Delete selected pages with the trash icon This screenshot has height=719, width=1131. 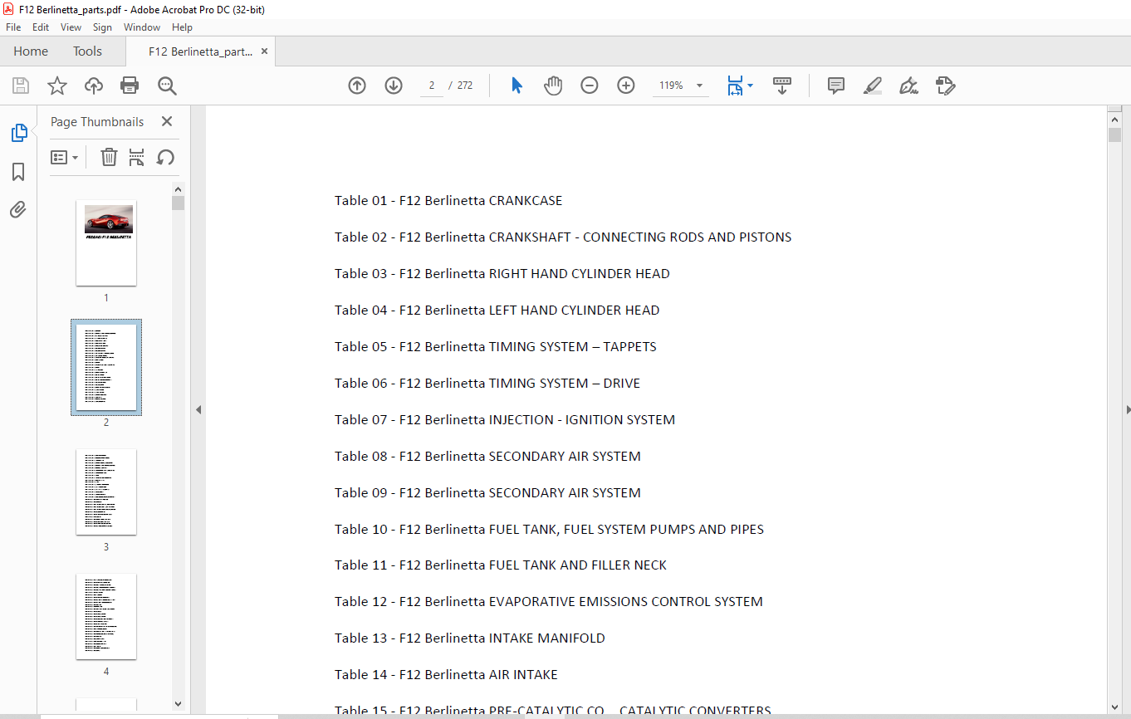[109, 157]
